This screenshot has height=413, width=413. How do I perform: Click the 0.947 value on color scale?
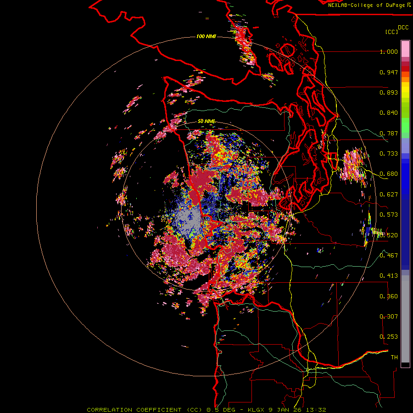coord(389,72)
